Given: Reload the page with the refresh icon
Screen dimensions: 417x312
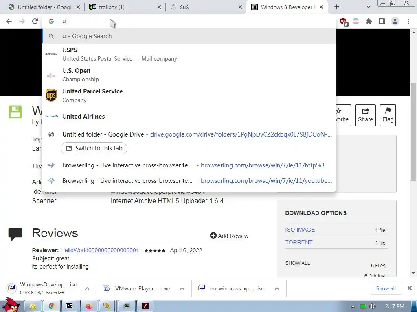Looking at the screenshot, I should click(x=35, y=21).
